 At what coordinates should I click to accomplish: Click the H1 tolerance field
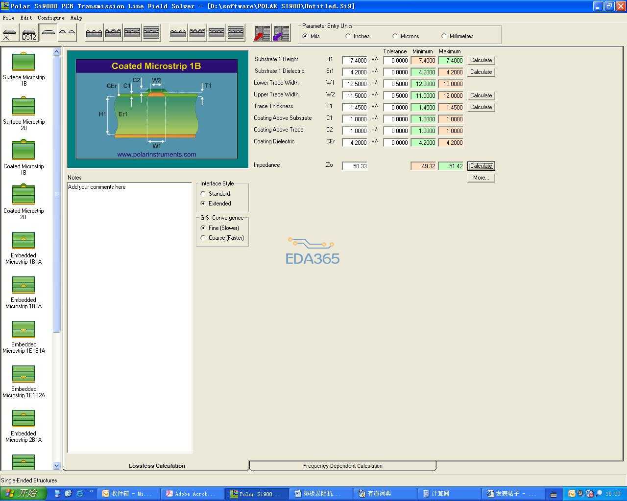tap(396, 61)
